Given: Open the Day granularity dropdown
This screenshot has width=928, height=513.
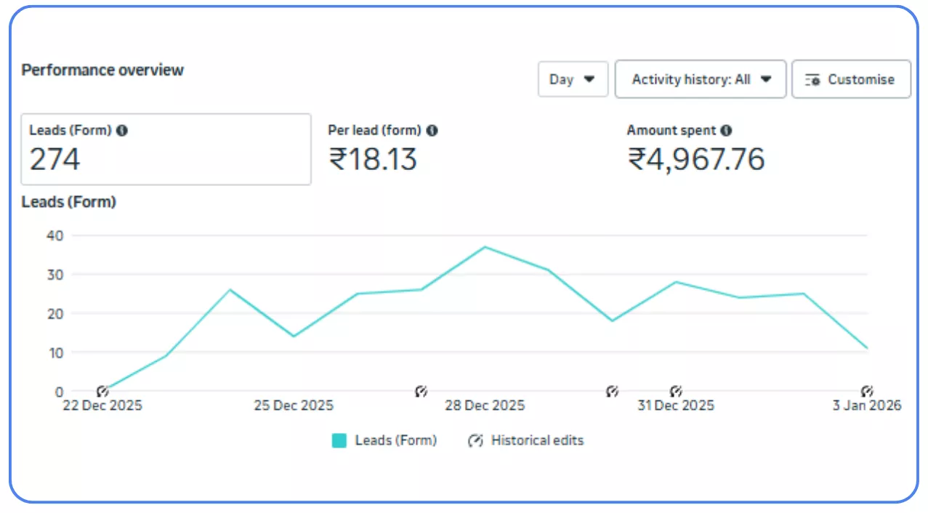Looking at the screenshot, I should 573,79.
